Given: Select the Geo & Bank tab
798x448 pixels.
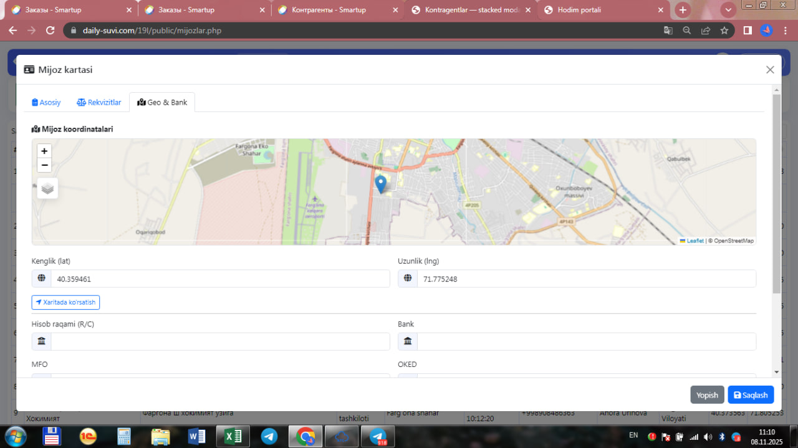Looking at the screenshot, I should 162,102.
